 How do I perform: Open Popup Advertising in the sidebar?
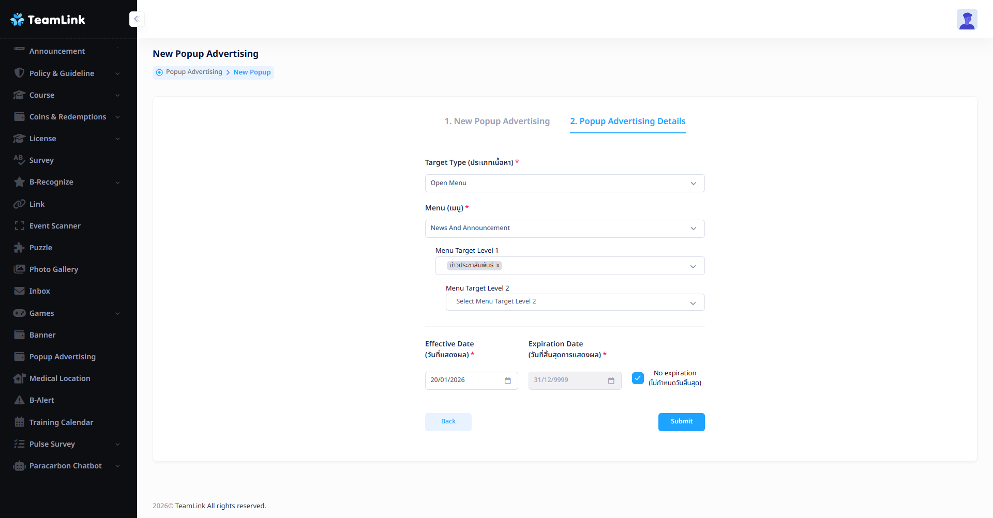click(62, 357)
